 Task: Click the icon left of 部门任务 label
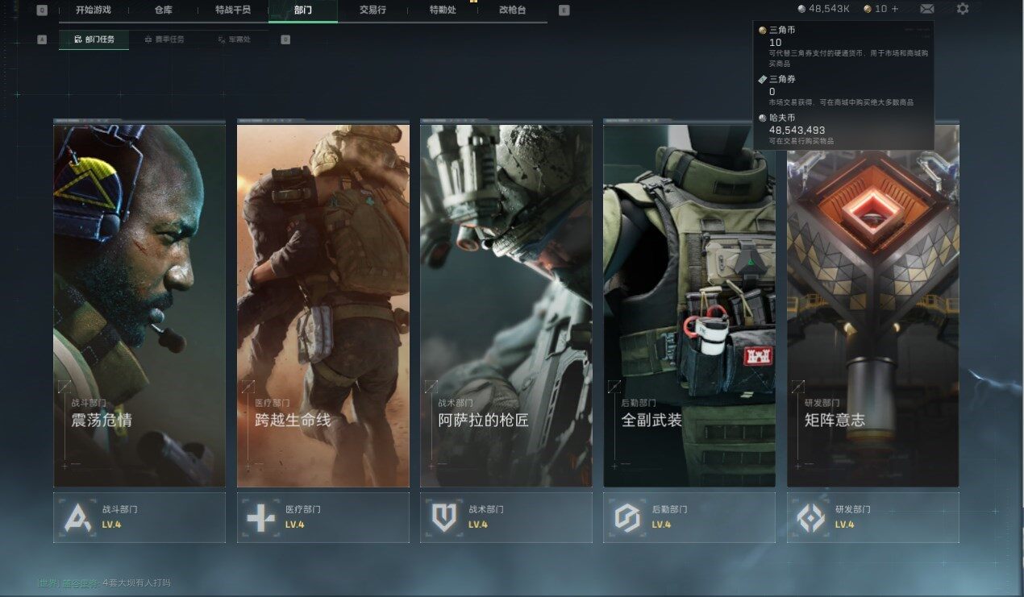point(77,39)
